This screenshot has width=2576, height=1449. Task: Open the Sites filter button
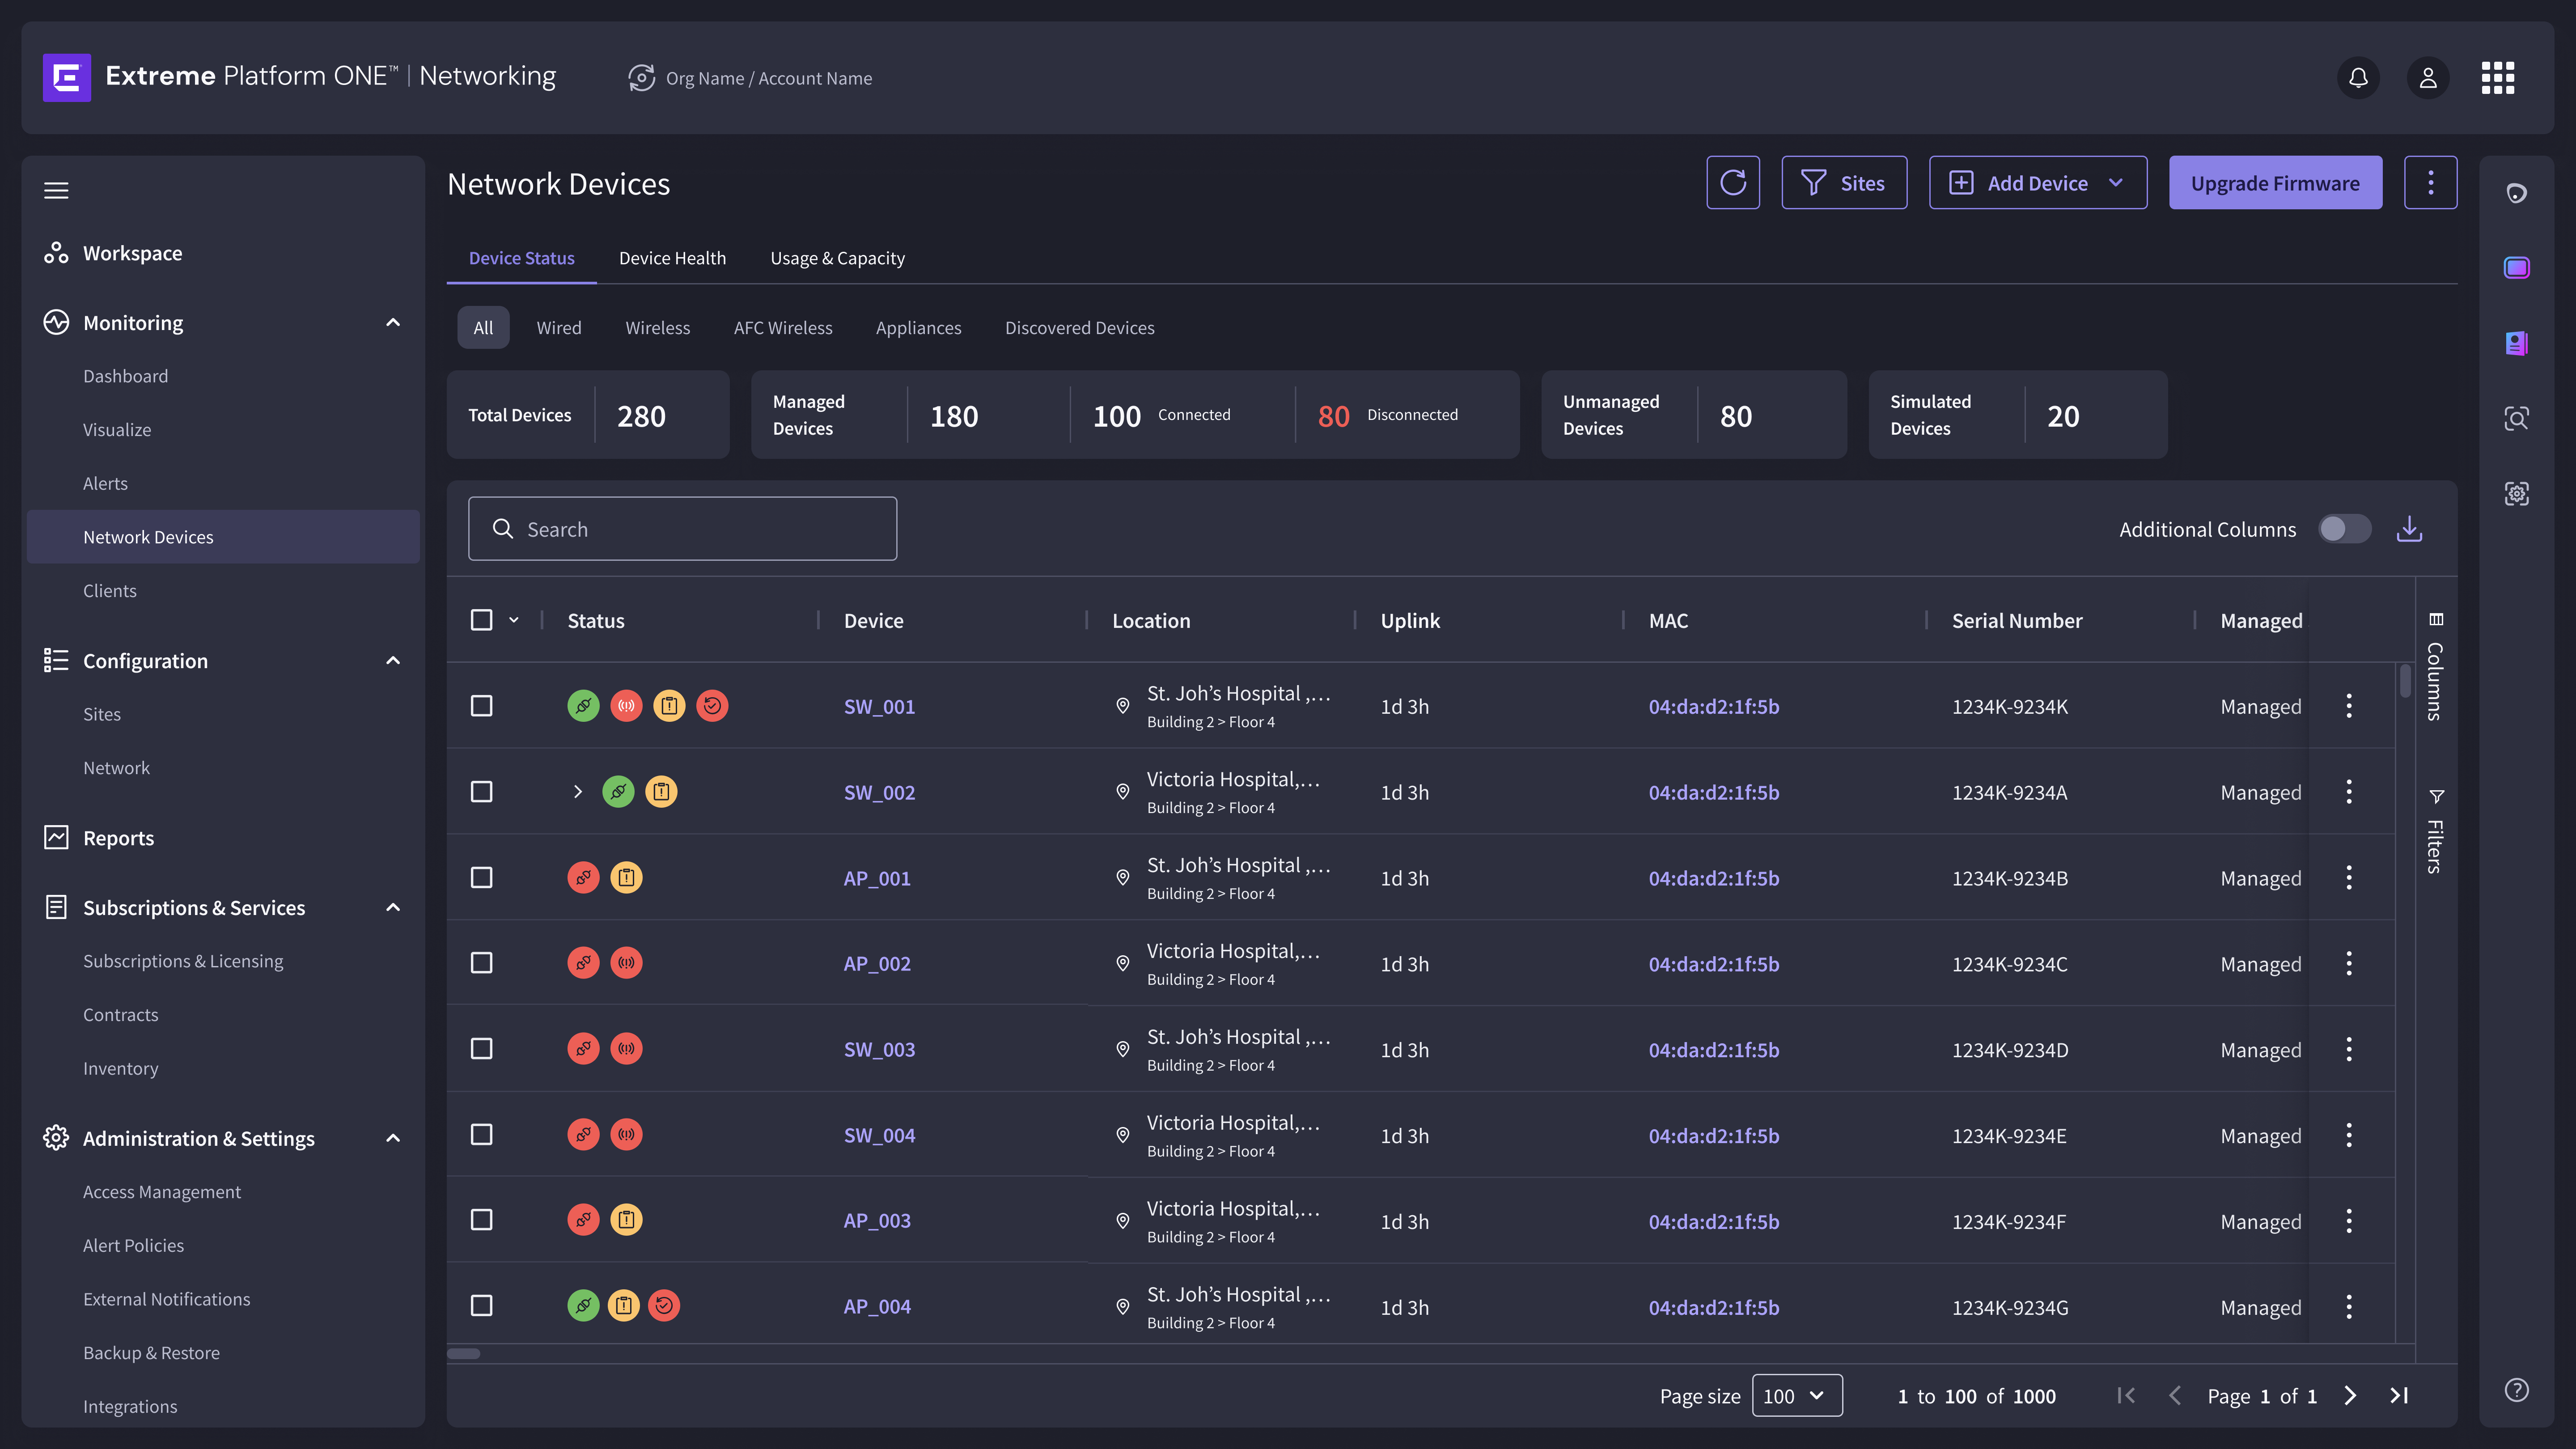(x=1844, y=183)
